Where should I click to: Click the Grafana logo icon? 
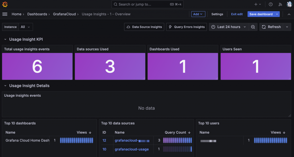pyautogui.click(x=5, y=4)
